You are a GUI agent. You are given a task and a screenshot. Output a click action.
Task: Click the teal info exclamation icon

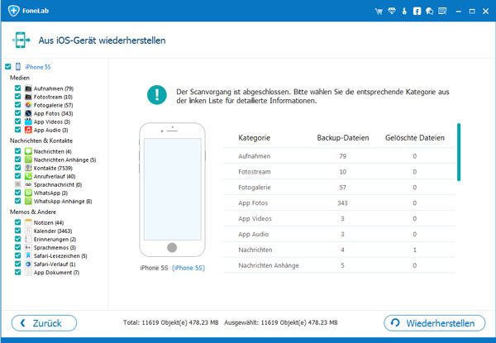155,95
